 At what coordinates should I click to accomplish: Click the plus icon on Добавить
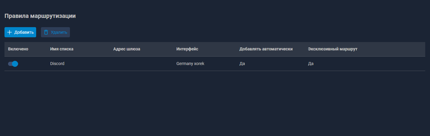click(x=10, y=32)
